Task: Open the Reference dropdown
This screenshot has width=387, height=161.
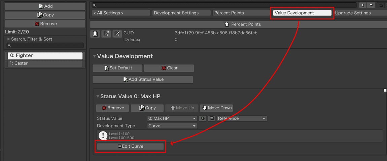Action: pos(242,118)
